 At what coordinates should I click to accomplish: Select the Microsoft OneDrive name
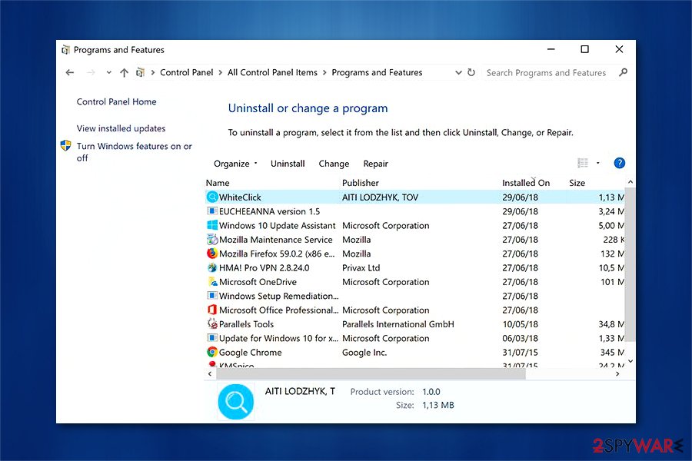(x=258, y=282)
